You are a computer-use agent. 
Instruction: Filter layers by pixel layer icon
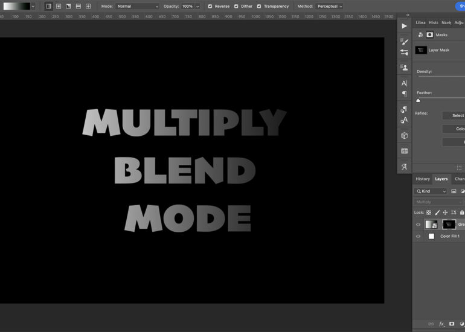[454, 191]
